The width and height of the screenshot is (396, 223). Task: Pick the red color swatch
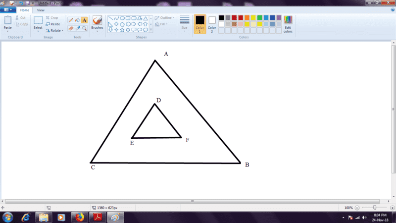tap(241, 18)
